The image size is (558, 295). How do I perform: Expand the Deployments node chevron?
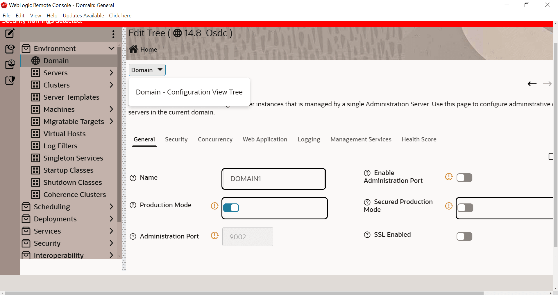(x=111, y=219)
